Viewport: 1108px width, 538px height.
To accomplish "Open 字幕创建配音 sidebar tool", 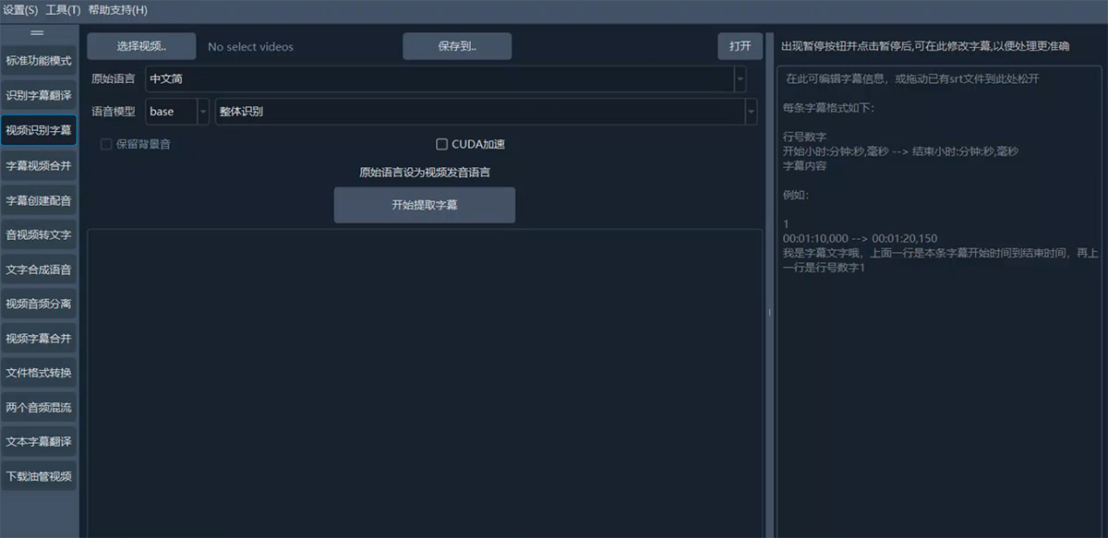I will [x=39, y=200].
